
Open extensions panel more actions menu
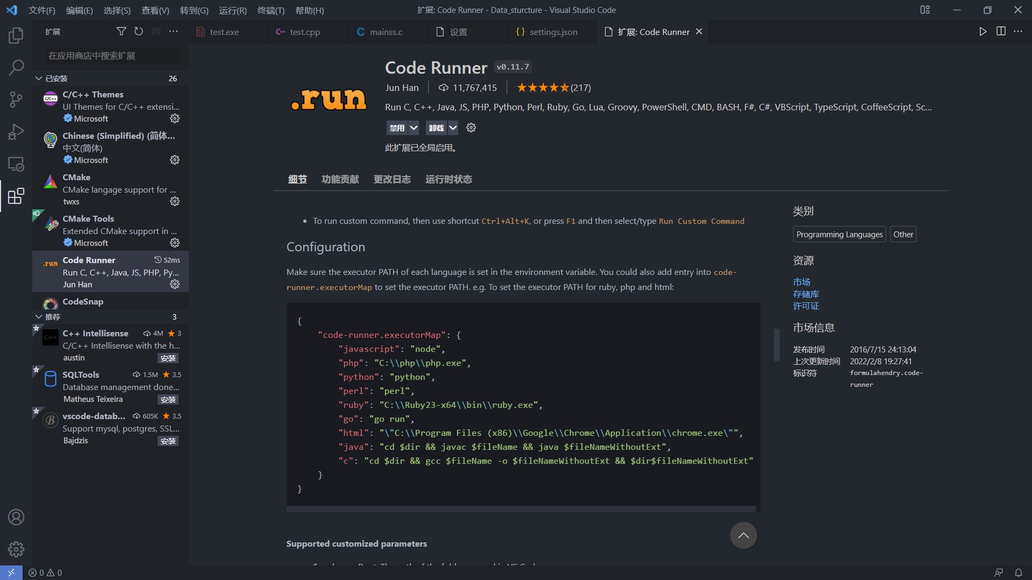click(173, 32)
